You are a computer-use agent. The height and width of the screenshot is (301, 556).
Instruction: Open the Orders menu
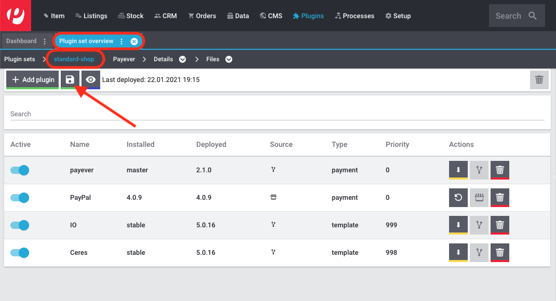pyautogui.click(x=202, y=16)
